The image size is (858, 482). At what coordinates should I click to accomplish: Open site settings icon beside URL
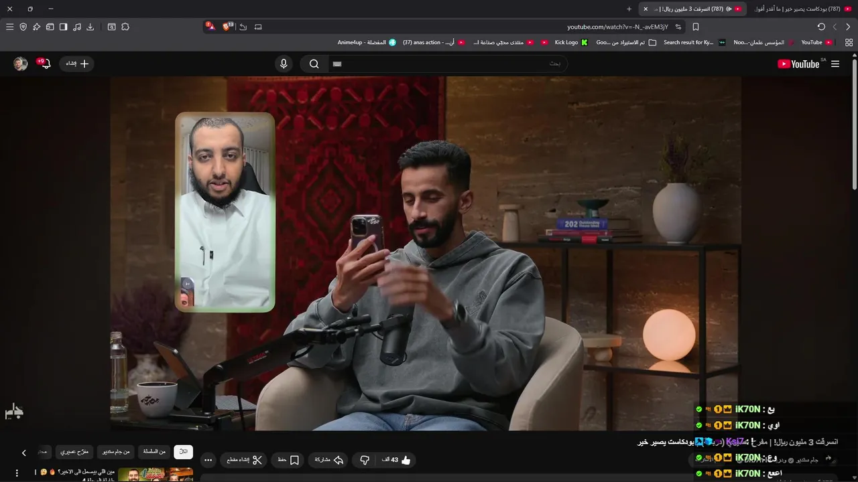678,27
